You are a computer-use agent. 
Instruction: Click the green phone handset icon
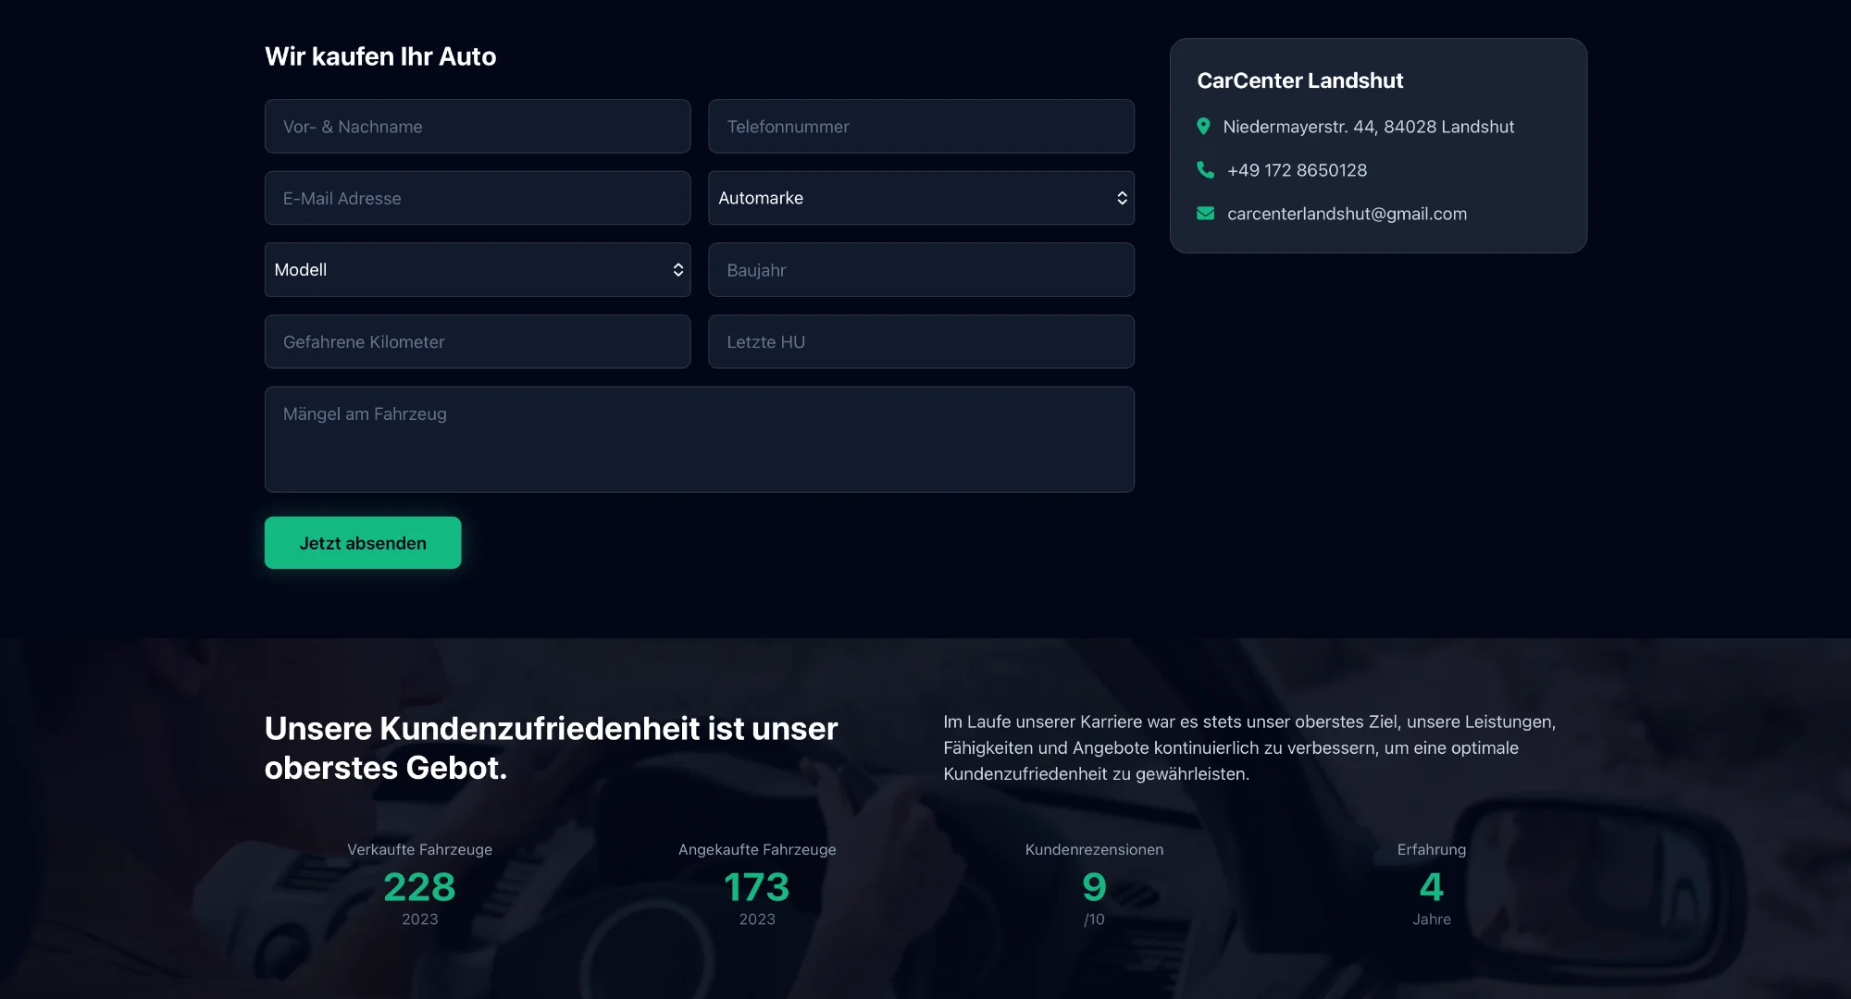coord(1205,170)
